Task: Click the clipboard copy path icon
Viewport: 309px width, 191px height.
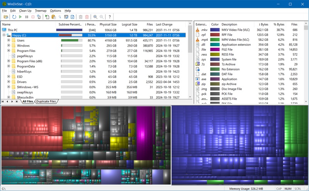Action: tap(53, 17)
